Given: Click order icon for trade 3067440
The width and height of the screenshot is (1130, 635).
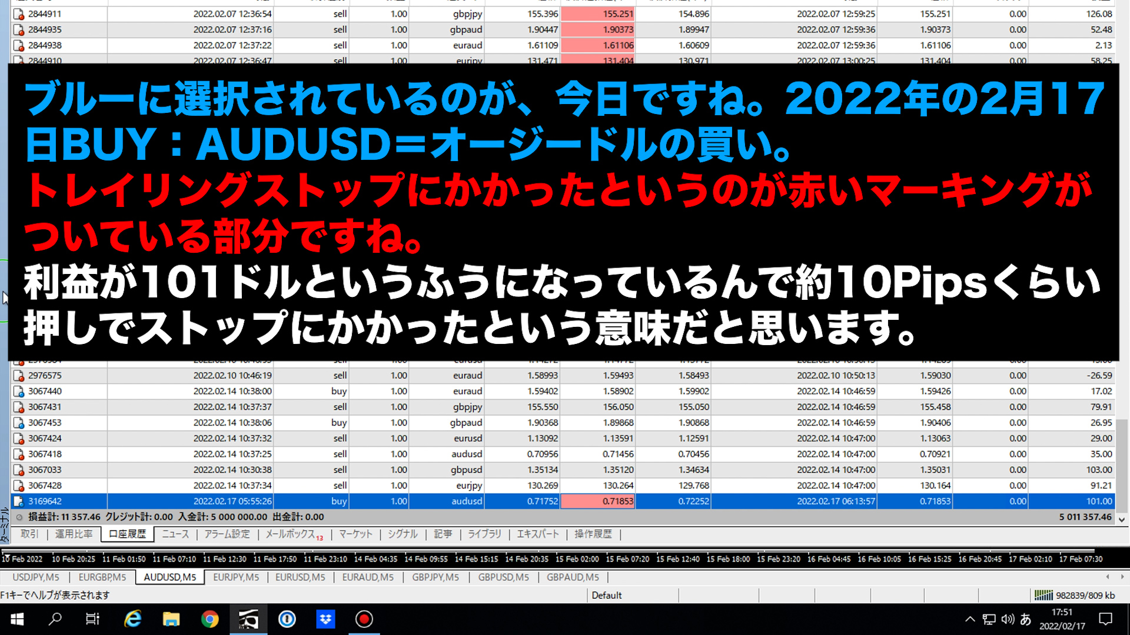Looking at the screenshot, I should pos(18,392).
